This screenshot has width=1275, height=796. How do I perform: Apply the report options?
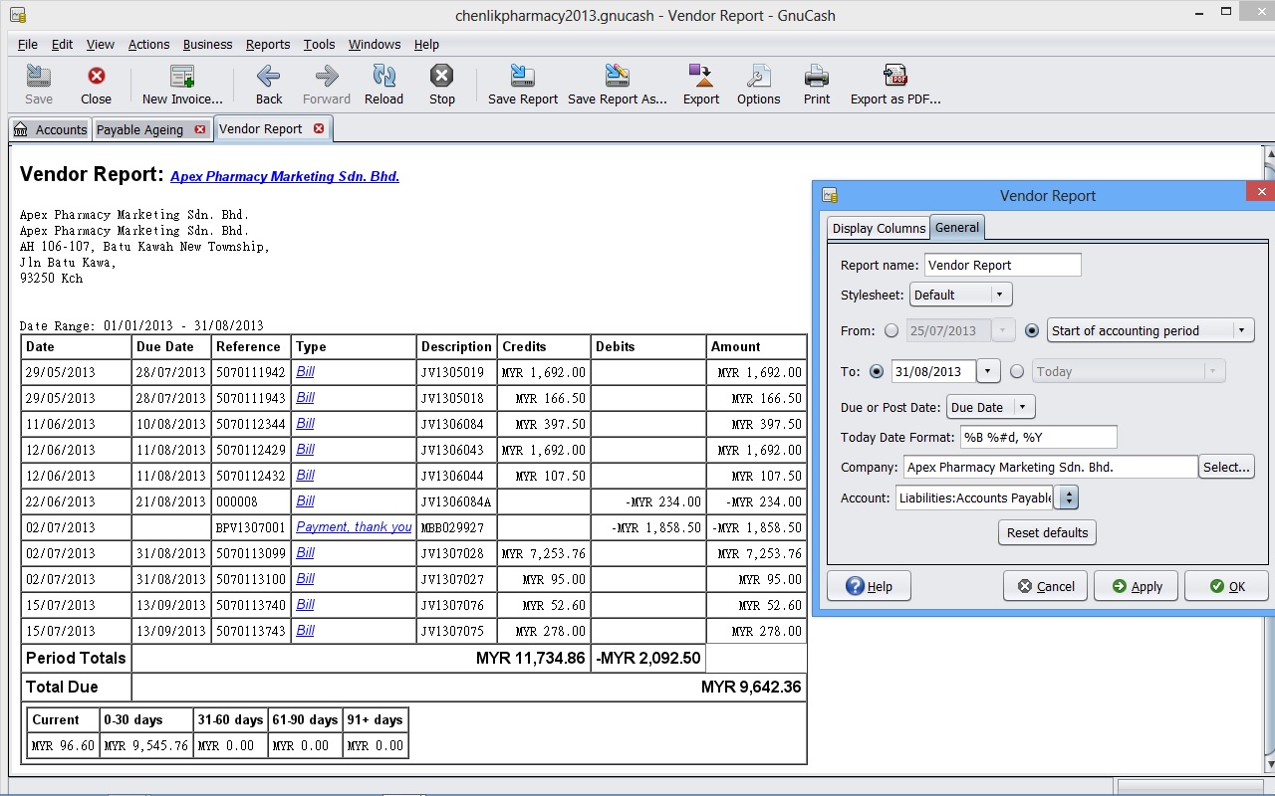pos(1137,586)
